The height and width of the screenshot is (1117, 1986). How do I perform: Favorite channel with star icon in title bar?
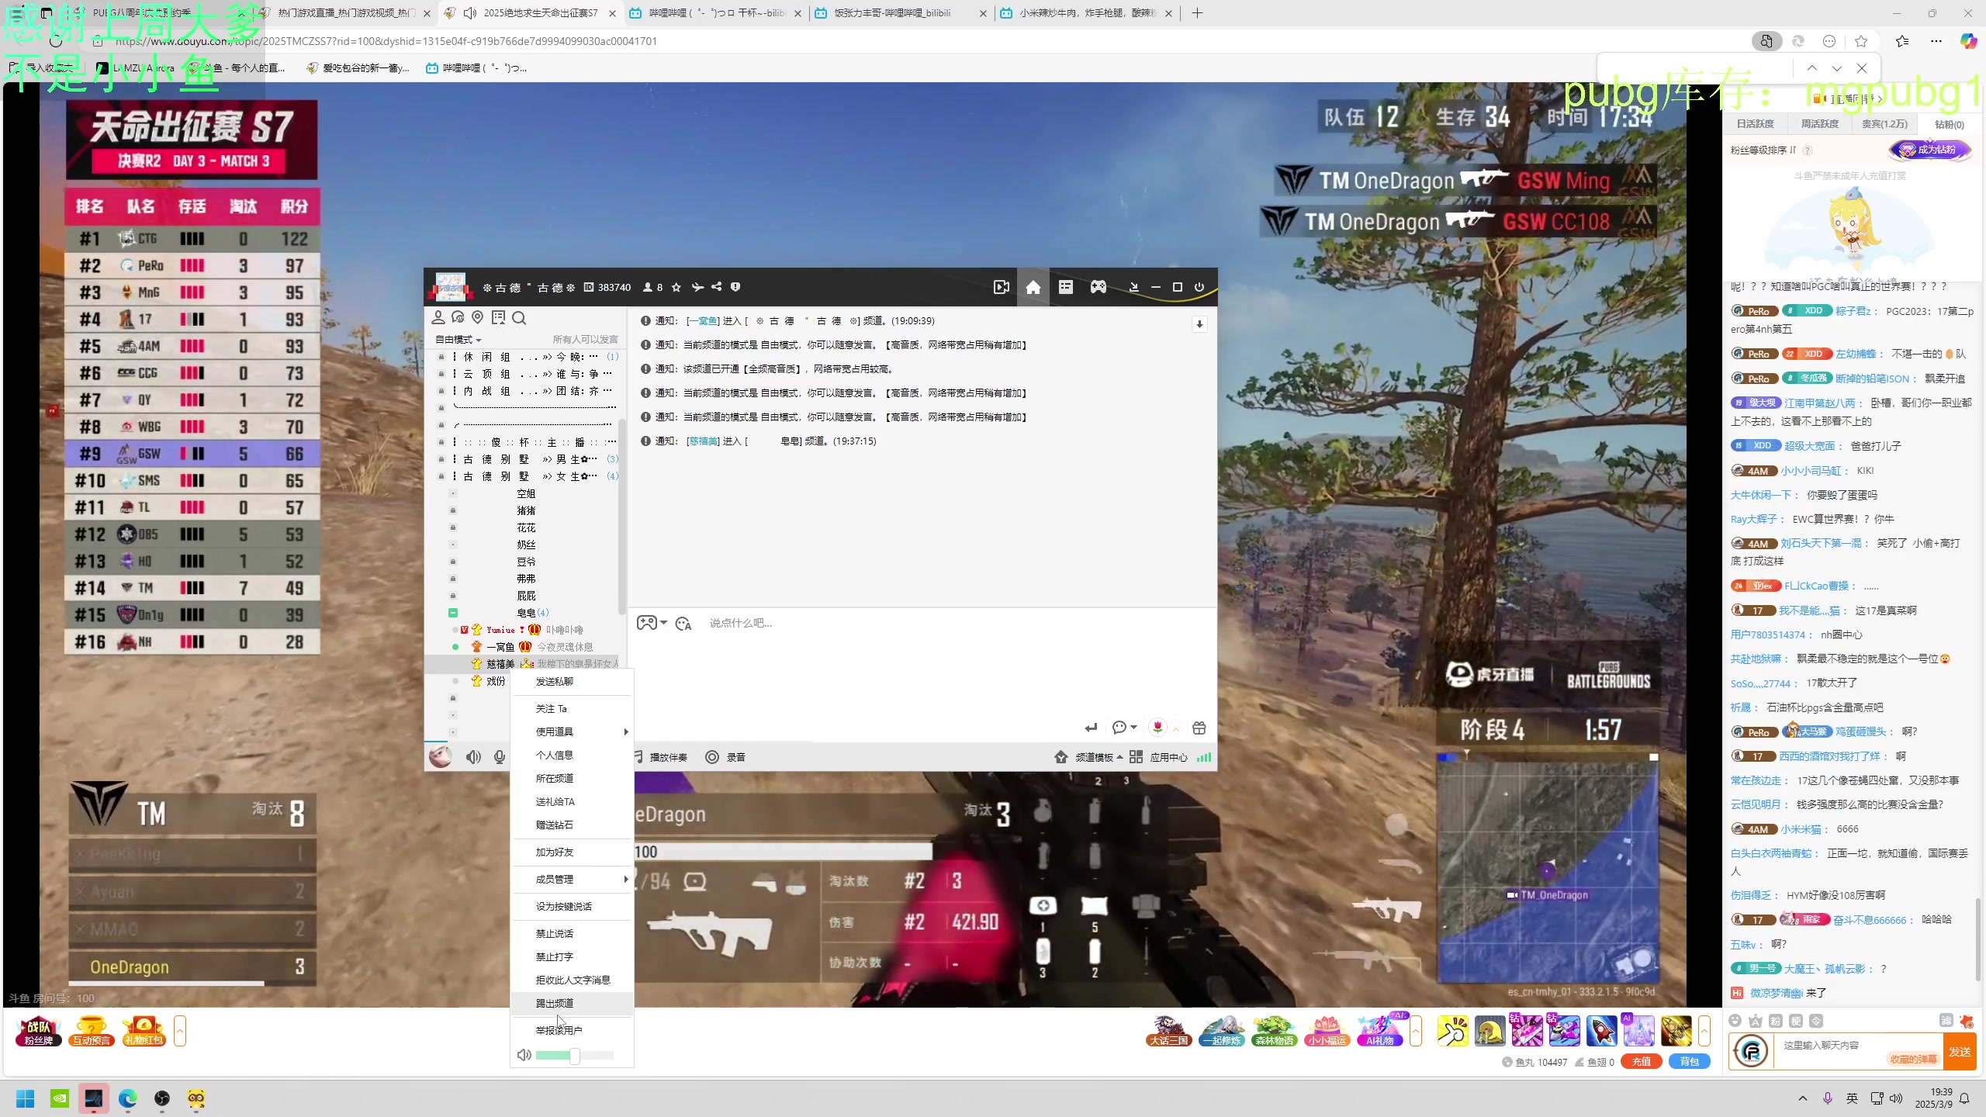pos(676,288)
